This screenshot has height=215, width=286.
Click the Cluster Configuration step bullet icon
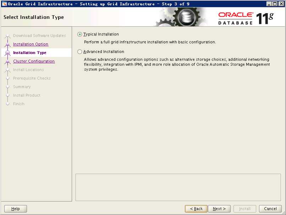[x=8, y=61]
